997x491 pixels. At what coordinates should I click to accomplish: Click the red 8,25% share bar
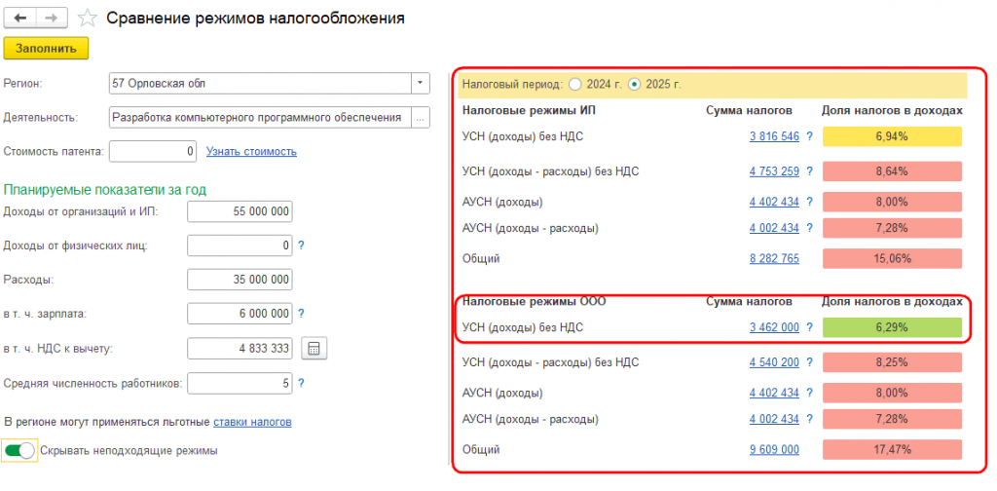(x=892, y=362)
